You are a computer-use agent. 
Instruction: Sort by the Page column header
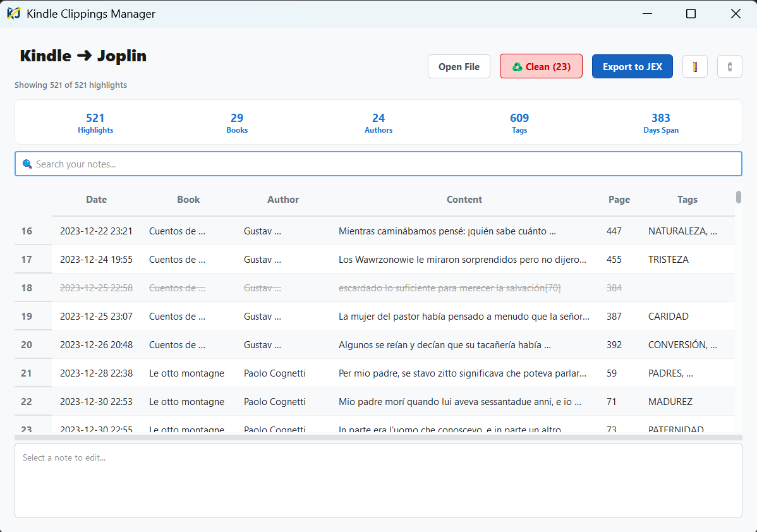click(x=619, y=200)
